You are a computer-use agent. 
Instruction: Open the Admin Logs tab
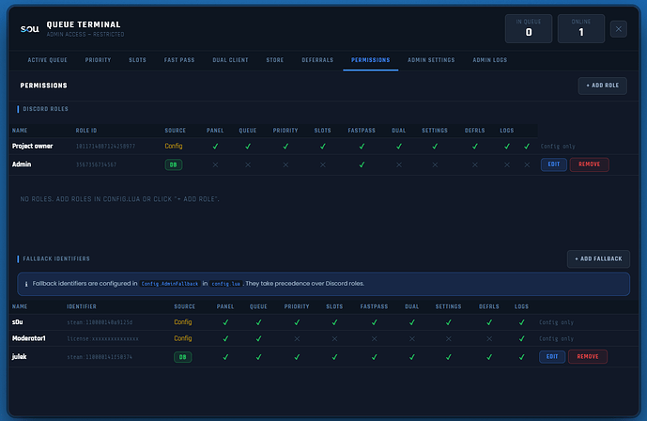(x=489, y=60)
